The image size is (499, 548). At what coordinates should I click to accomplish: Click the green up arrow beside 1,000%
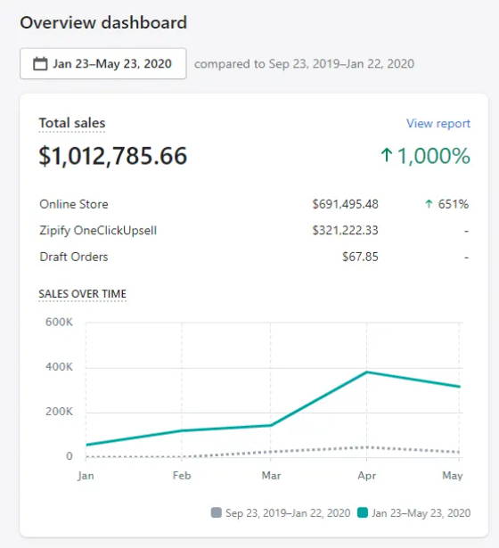click(x=386, y=155)
